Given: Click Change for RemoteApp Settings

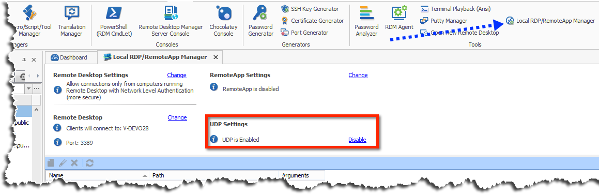Looking at the screenshot, I should [358, 75].
